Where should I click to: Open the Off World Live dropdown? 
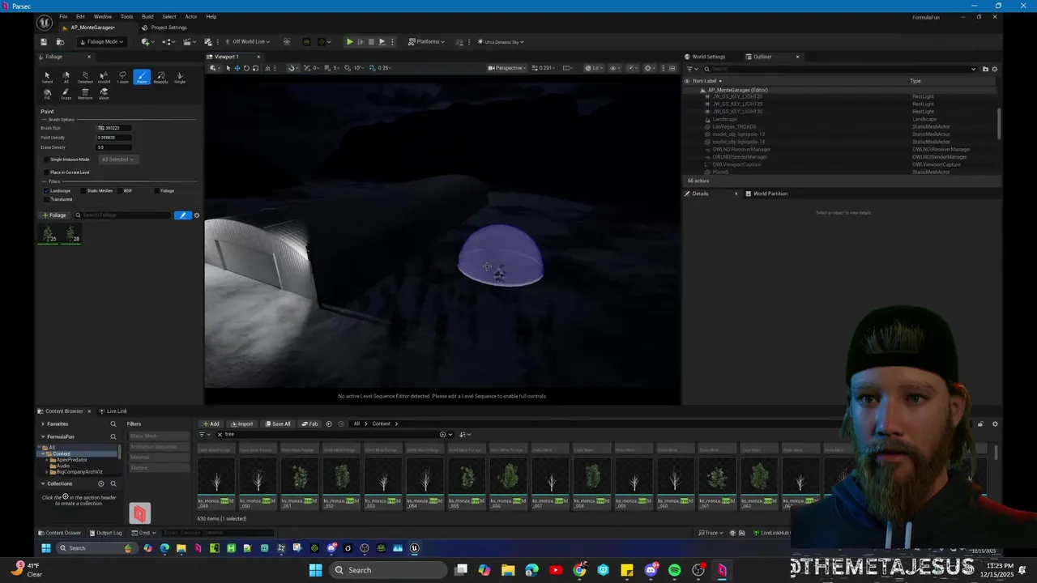click(x=247, y=41)
